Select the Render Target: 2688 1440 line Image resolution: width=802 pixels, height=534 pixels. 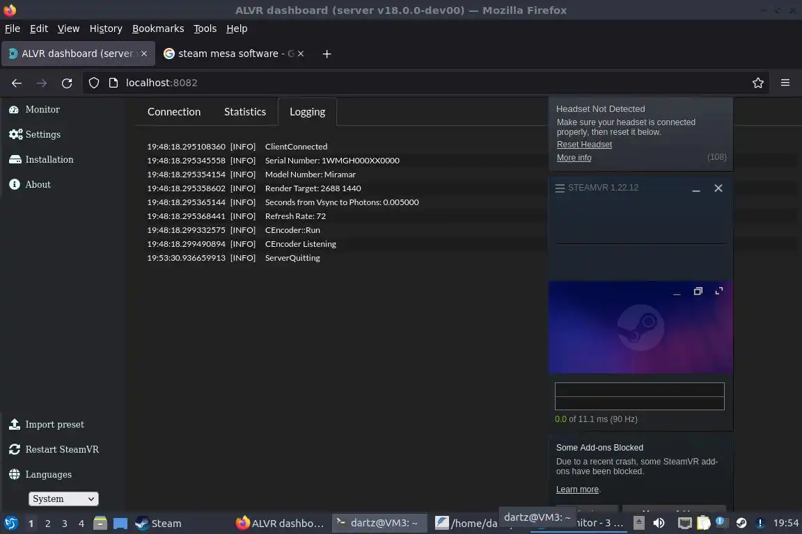313,188
